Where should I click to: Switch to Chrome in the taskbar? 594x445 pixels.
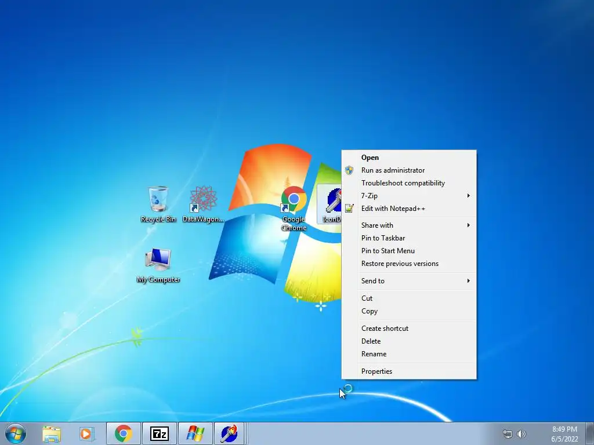pyautogui.click(x=124, y=434)
